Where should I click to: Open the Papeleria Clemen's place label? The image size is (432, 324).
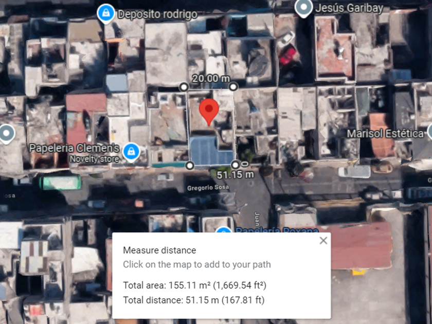coord(74,148)
